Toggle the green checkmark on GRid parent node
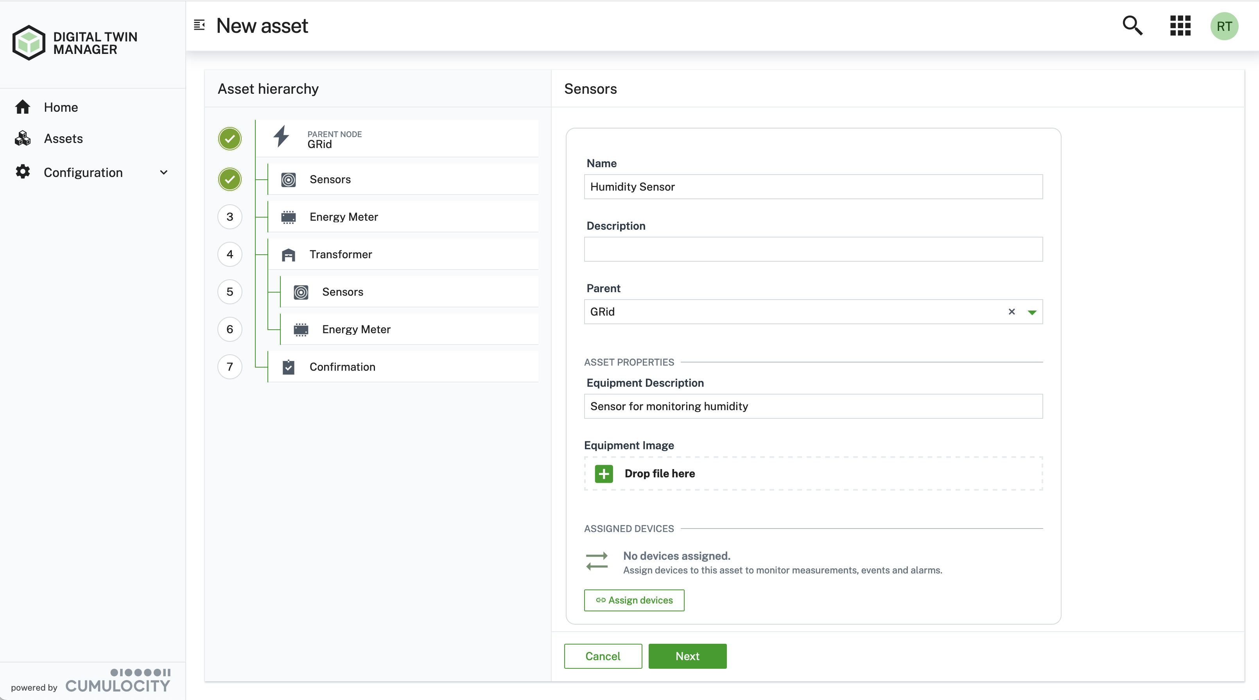The image size is (1259, 700). (x=229, y=139)
